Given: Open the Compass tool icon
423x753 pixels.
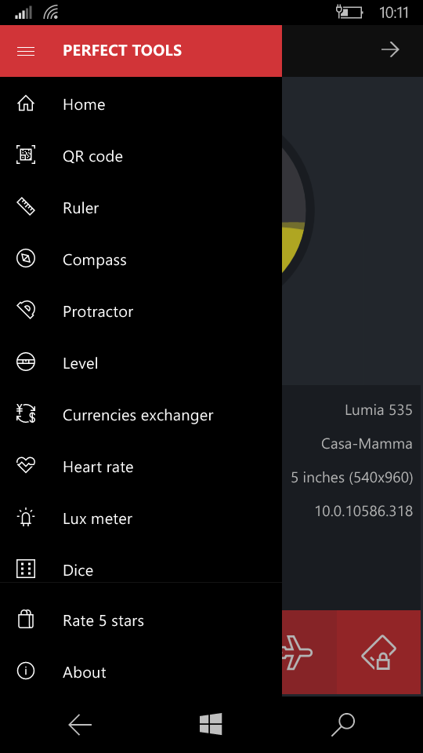Looking at the screenshot, I should [x=25, y=260].
